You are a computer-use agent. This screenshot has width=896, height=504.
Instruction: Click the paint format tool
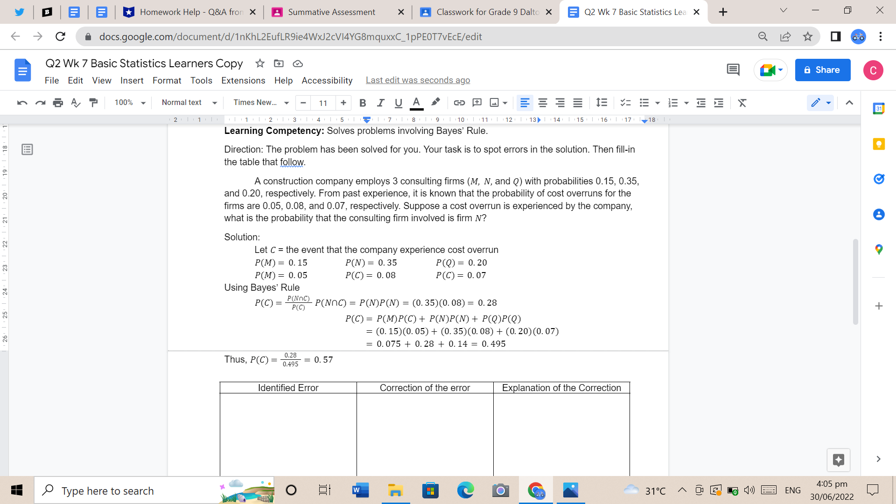[x=93, y=103]
